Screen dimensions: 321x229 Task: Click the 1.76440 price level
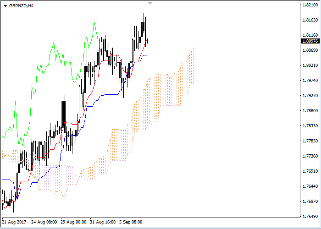click(x=310, y=186)
